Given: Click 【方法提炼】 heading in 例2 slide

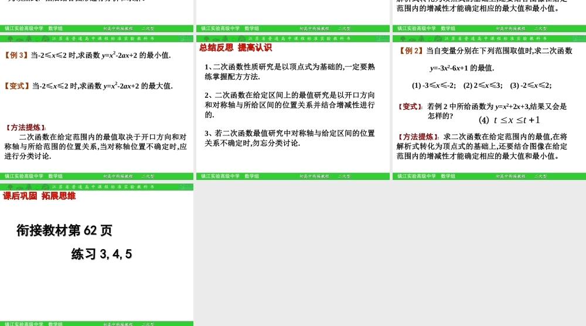Looking at the screenshot, I should pos(418,137).
